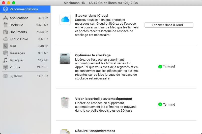Select the Musique note icon
Image resolution: width=202 pixels, height=134 pixels.
[x=5, y=60]
